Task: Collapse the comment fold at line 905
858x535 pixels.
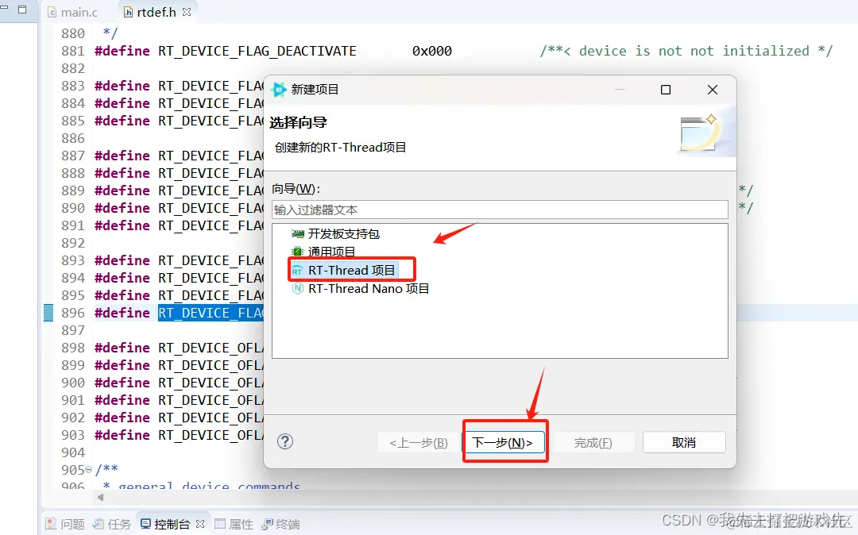Action: click(x=89, y=469)
